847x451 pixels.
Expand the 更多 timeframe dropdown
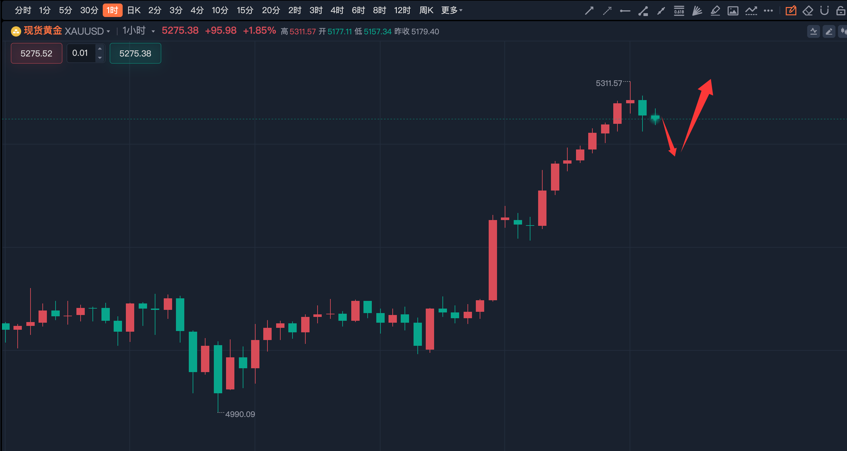(451, 11)
